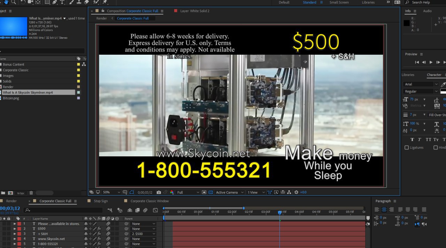Click the Render breadcrumb in composition viewer

[x=101, y=18]
